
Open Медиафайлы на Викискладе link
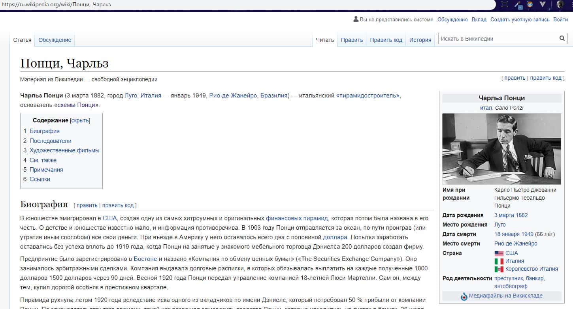(505, 296)
